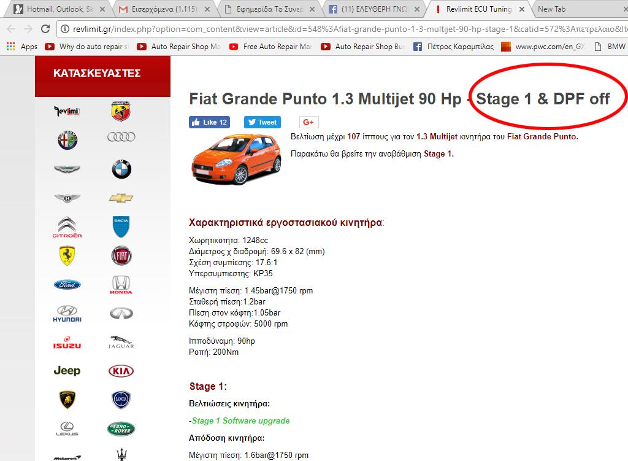
Task: Pick the Honda manufacturer logo
Action: 121,285
